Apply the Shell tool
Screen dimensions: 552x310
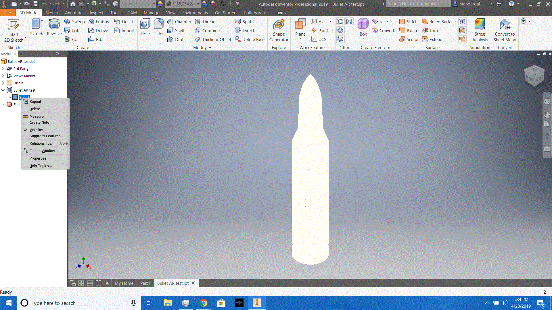click(177, 30)
